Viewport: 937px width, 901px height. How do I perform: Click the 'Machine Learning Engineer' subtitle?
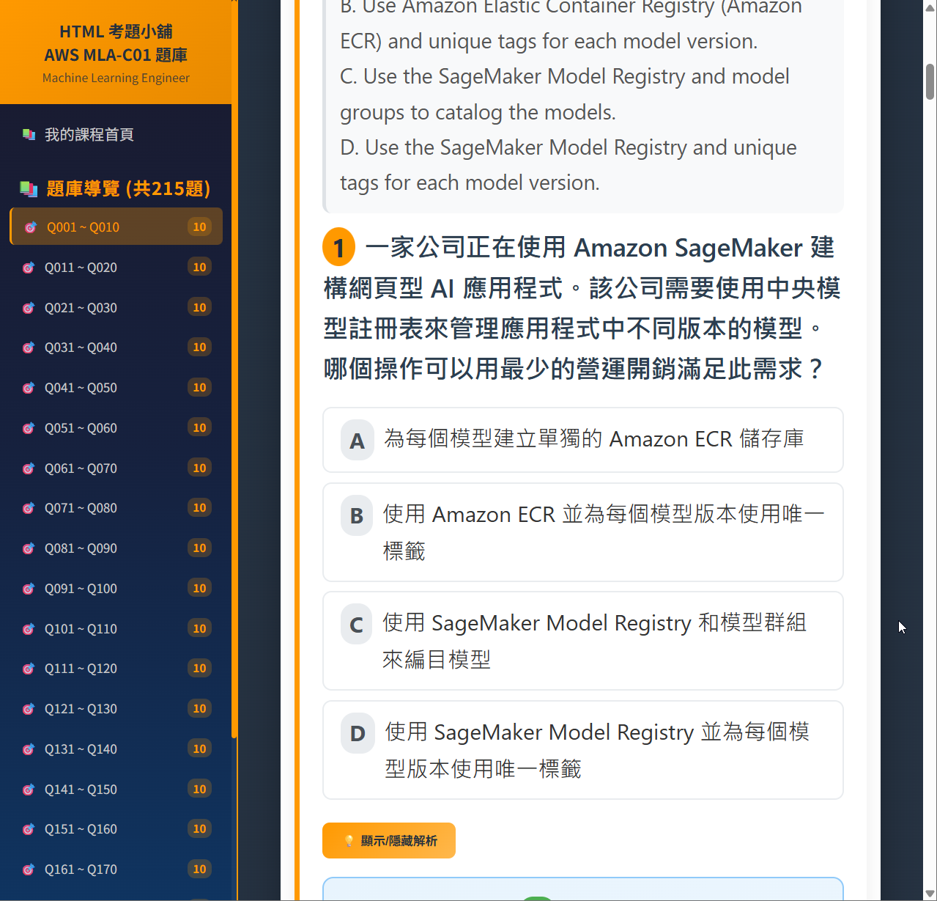pos(116,78)
